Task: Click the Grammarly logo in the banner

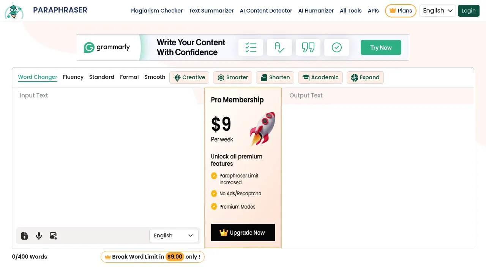Action: [107, 47]
